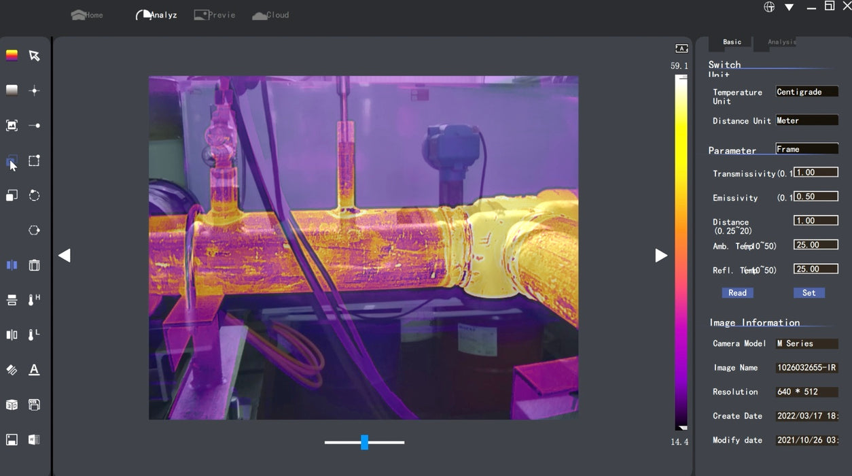Select the arrow pointer tool
852x476 pixels.
tap(34, 56)
